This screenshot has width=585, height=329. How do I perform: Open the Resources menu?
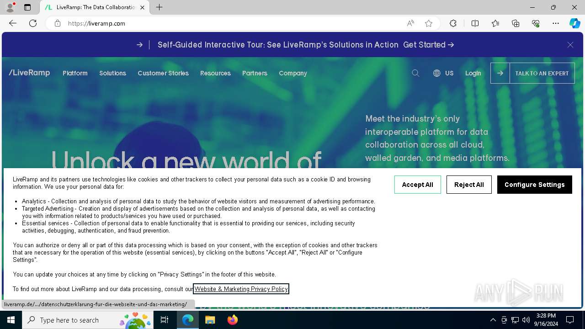(x=215, y=73)
